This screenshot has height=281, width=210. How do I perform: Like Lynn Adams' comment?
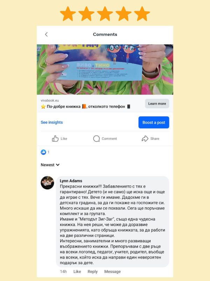[x=77, y=272]
